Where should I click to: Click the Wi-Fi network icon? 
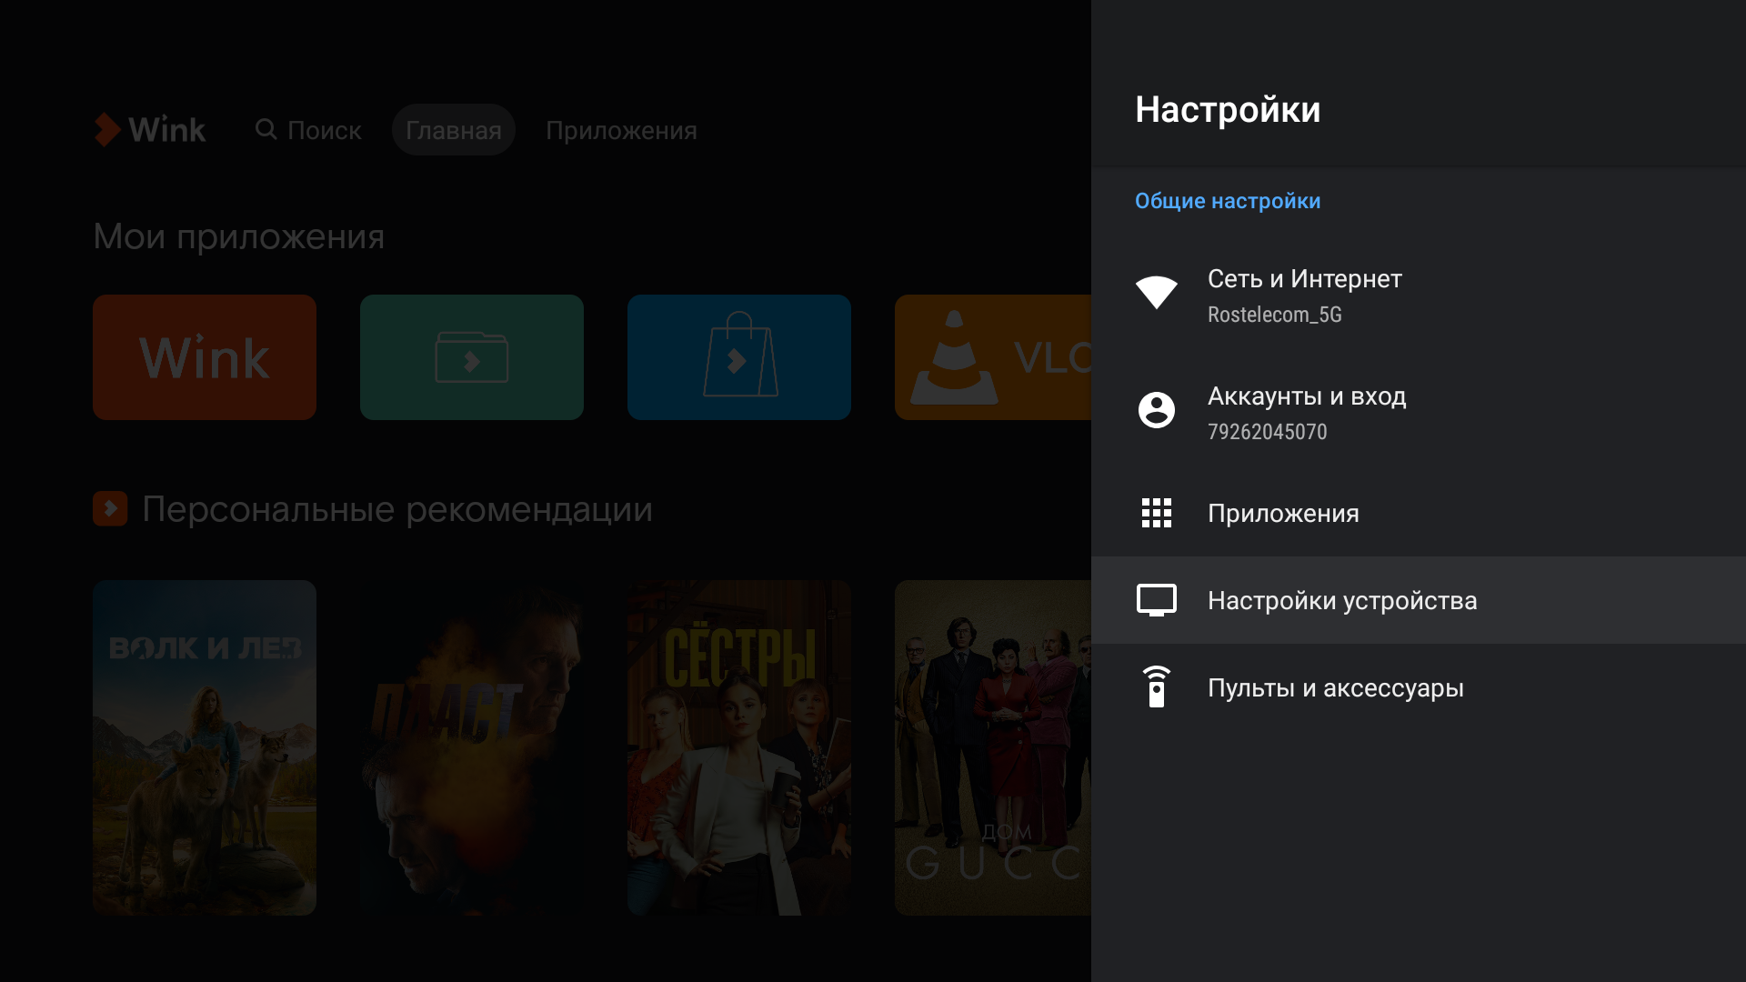[1156, 292]
